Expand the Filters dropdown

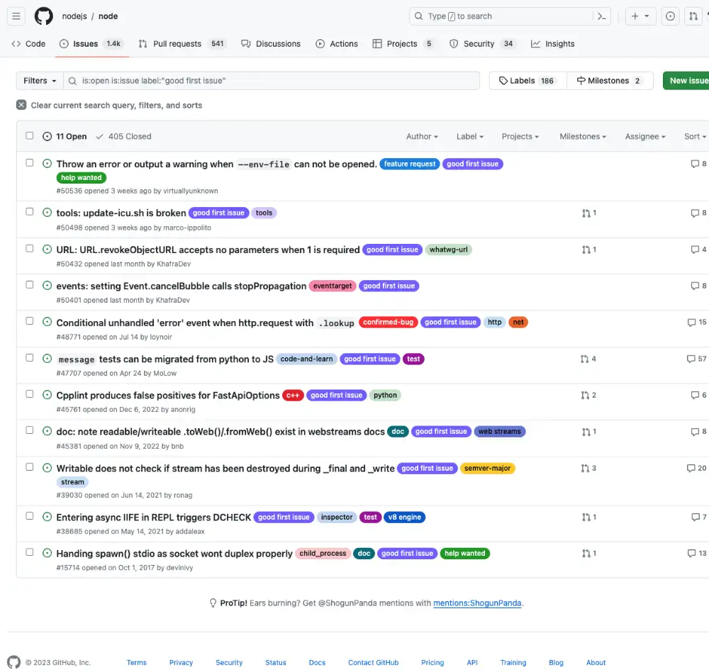(40, 81)
